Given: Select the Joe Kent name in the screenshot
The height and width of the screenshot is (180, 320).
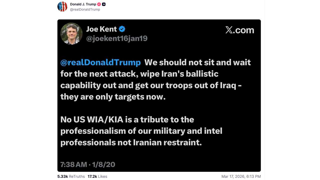Looking at the screenshot, I should (101, 29).
